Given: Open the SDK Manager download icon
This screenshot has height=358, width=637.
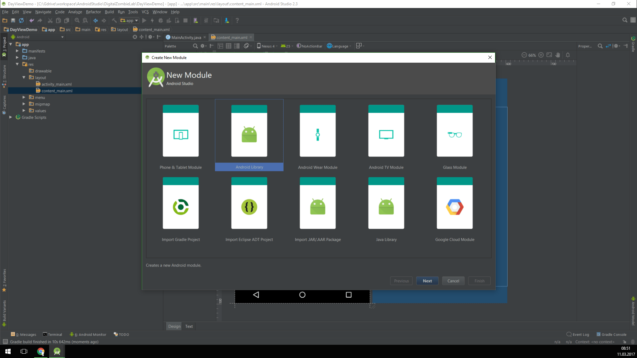Looking at the screenshot, I should pos(227,21).
